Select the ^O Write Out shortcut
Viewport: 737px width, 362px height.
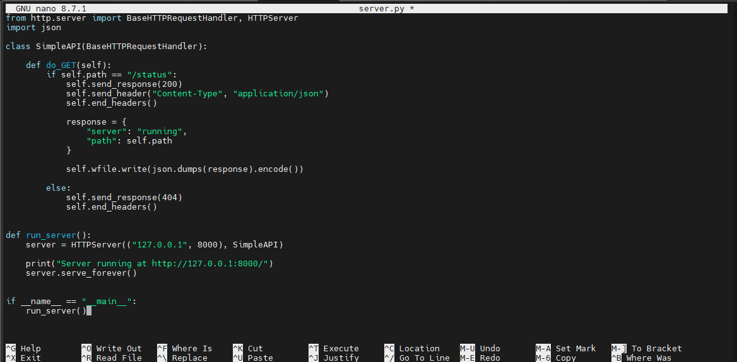click(x=112, y=348)
